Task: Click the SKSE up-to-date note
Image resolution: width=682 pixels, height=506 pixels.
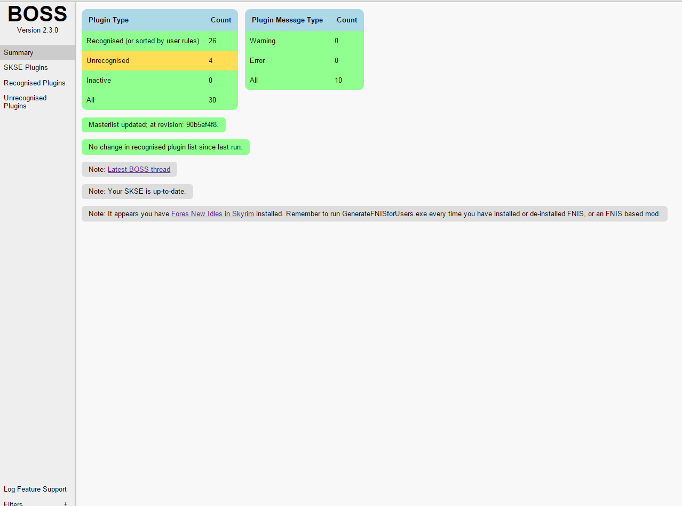Action: [x=137, y=191]
